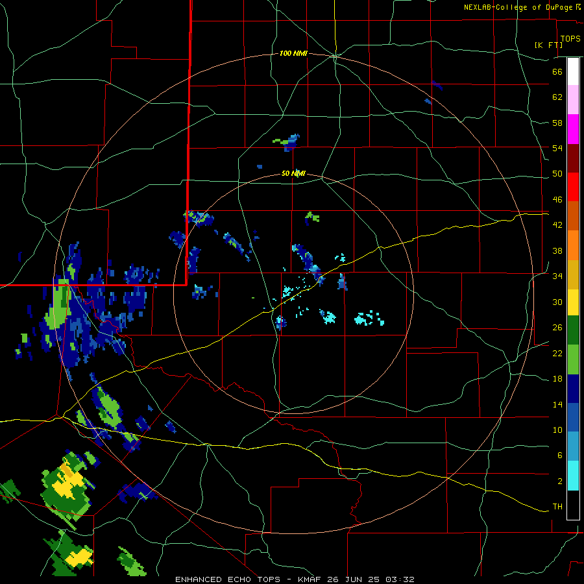Click the yellow legend swatch
Screen dimensions: 584x584
coord(573,302)
